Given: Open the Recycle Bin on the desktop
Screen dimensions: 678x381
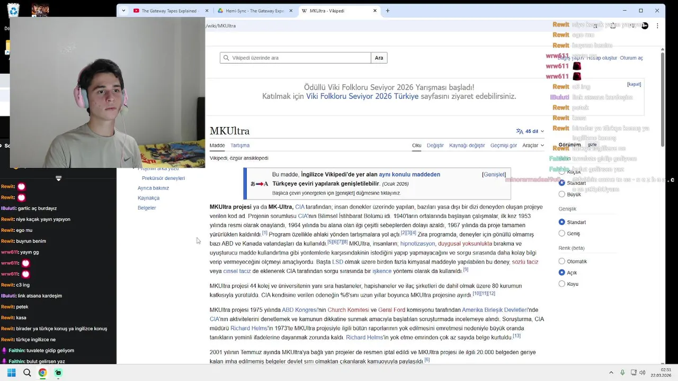Looking at the screenshot, I should (13, 10).
